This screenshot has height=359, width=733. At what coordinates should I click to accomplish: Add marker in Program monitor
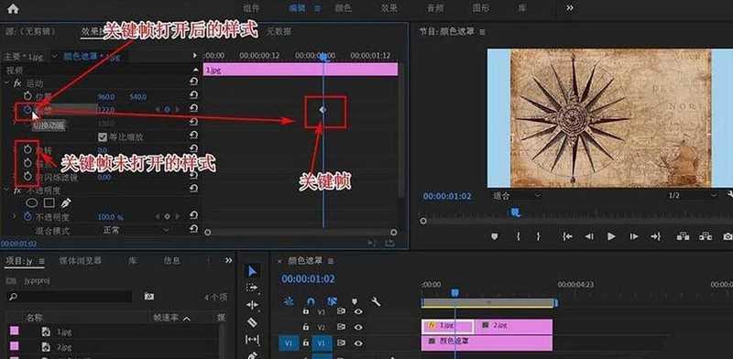tap(495, 236)
